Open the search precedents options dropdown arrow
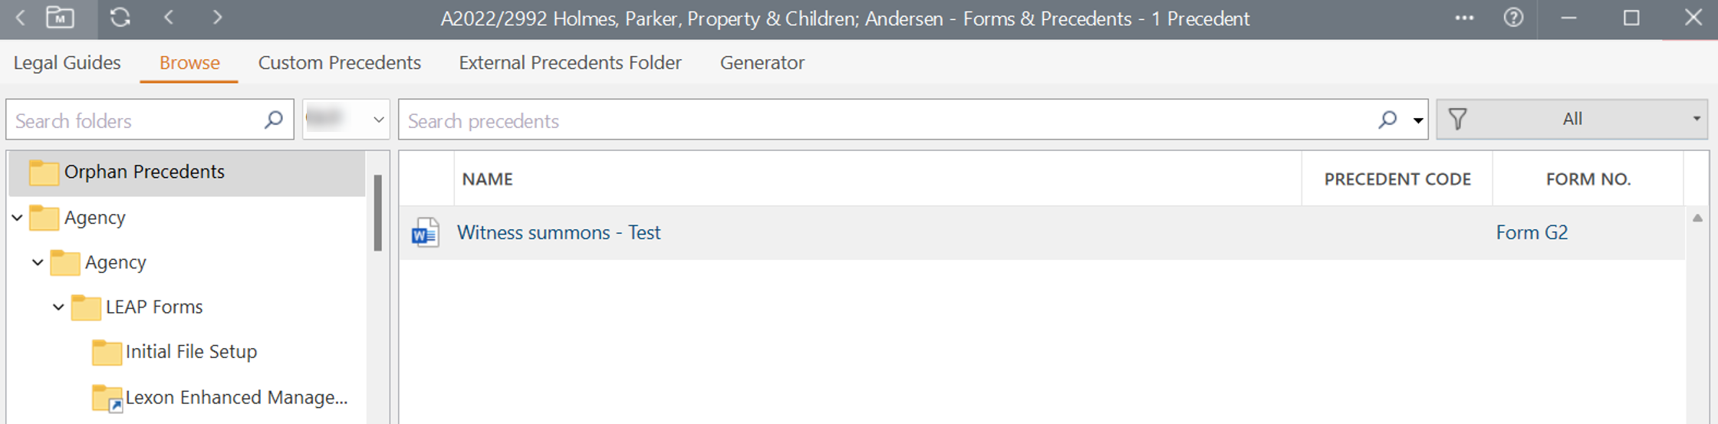 (1418, 120)
